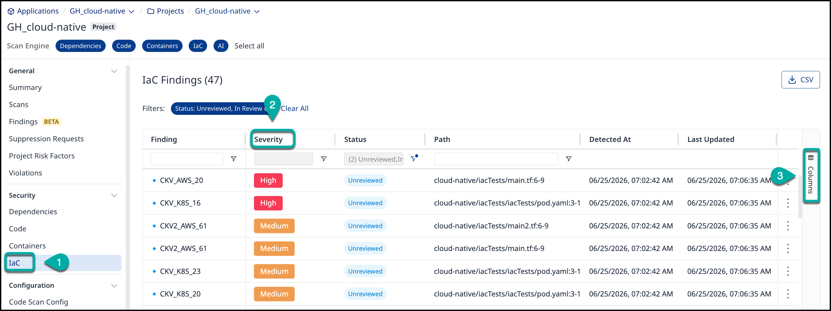The width and height of the screenshot is (831, 311).
Task: Open row actions menu for CKV_K8S_16
Action: [788, 203]
